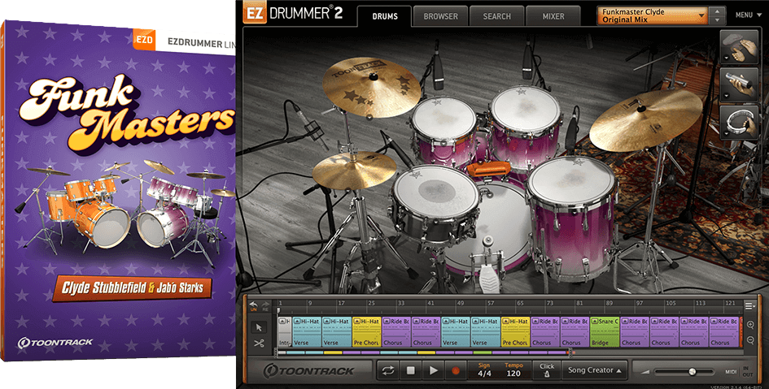Select the Verse block starting at bar 9
Screen dimensions: 769x389
(307, 332)
